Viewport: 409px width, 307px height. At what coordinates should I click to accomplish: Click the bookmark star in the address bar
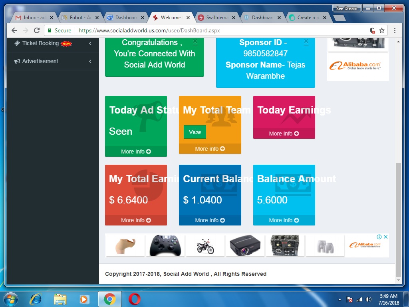coord(381,30)
